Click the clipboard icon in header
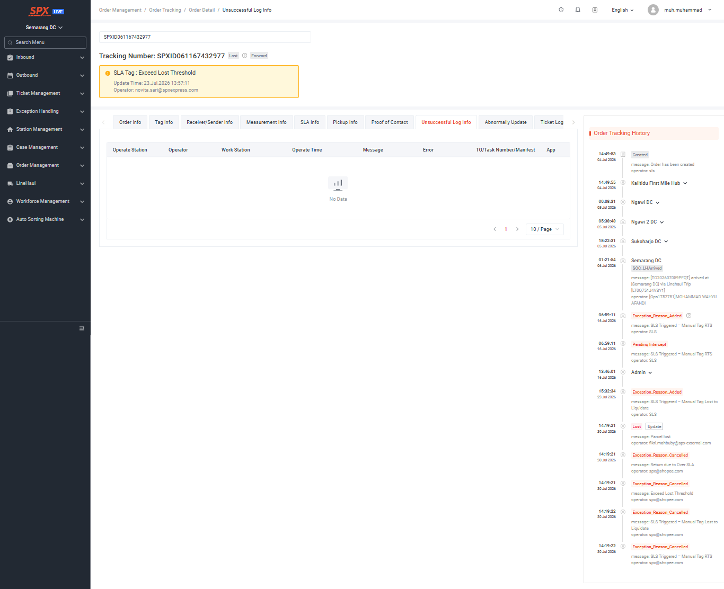 [595, 10]
